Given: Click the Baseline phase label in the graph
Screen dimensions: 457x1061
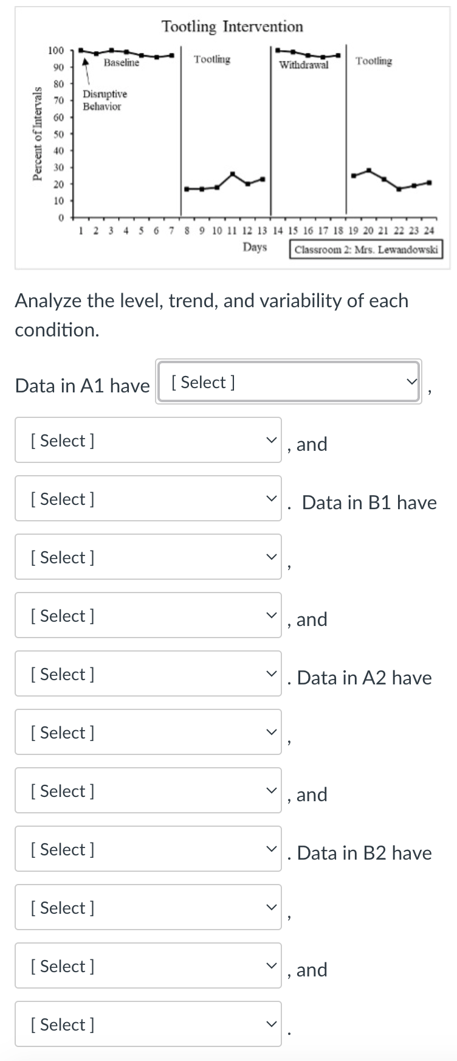Looking at the screenshot, I should coord(120,61).
